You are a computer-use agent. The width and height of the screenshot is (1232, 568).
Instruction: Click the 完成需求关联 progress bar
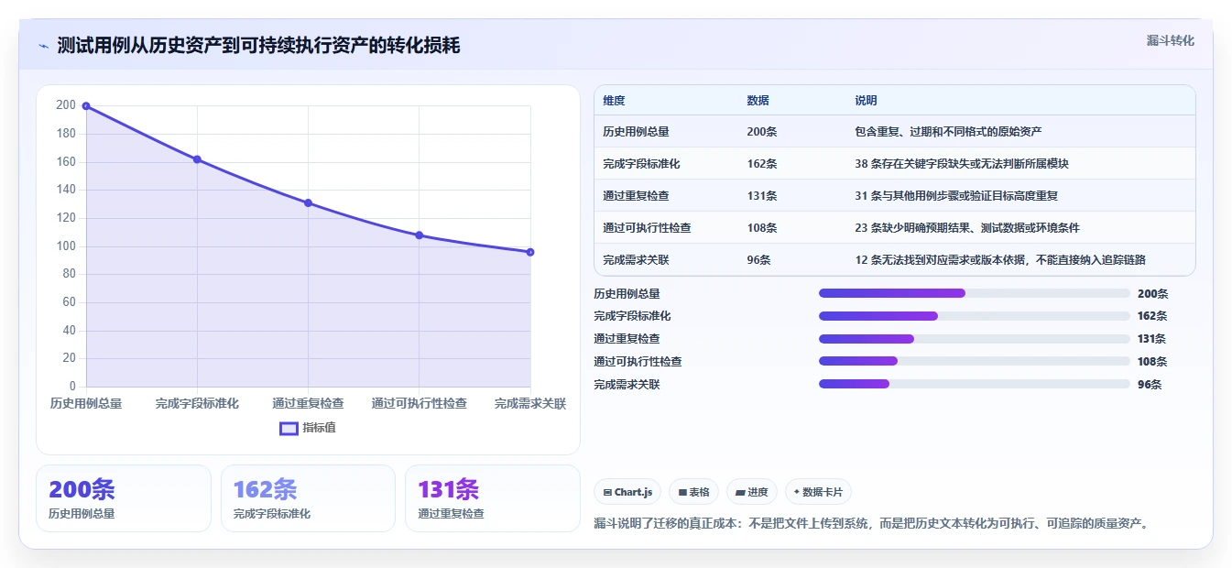975,385
